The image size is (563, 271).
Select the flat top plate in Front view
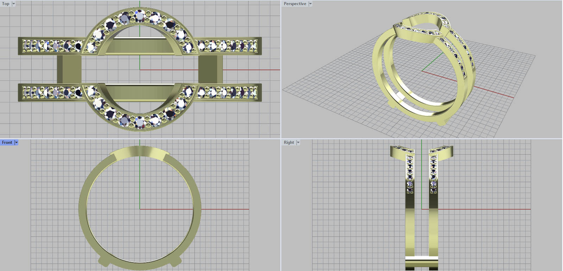coord(140,152)
